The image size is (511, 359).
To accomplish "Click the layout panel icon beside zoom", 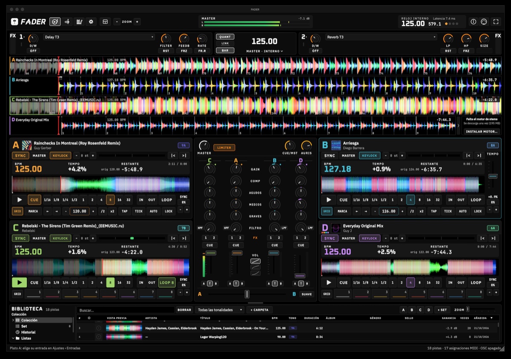I will click(105, 22).
